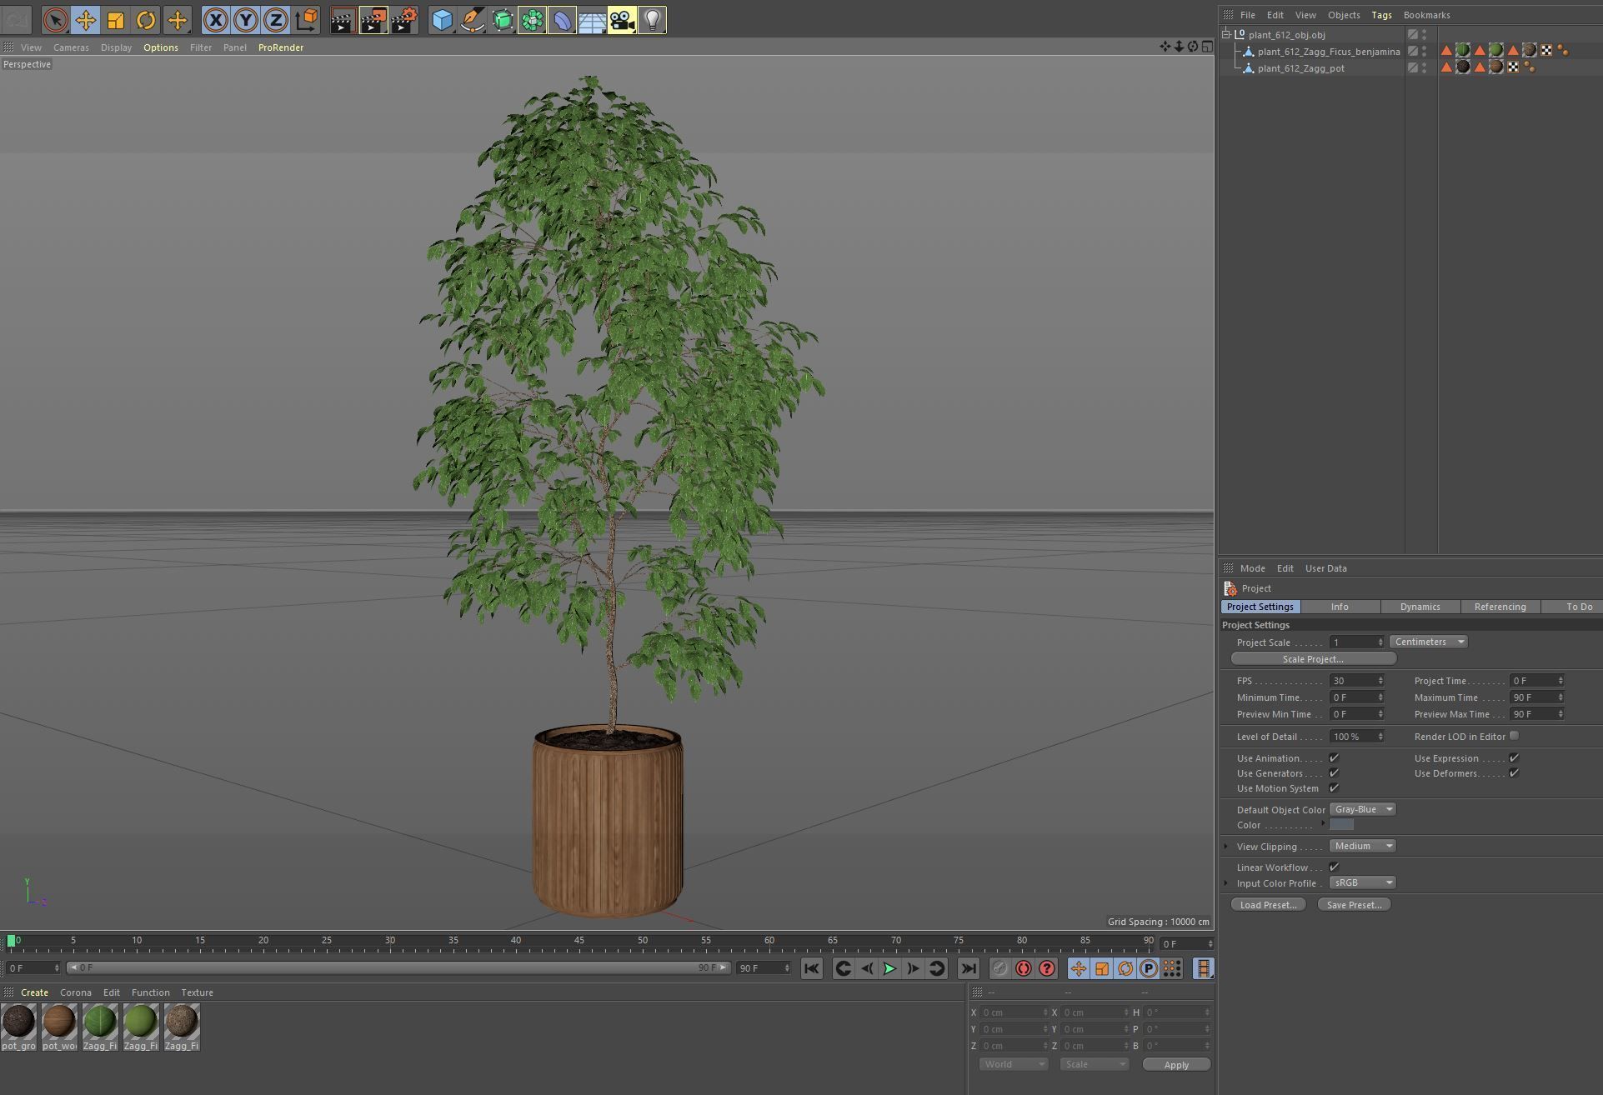Image resolution: width=1603 pixels, height=1095 pixels.
Task: Click the Cube primitive icon
Action: [442, 20]
